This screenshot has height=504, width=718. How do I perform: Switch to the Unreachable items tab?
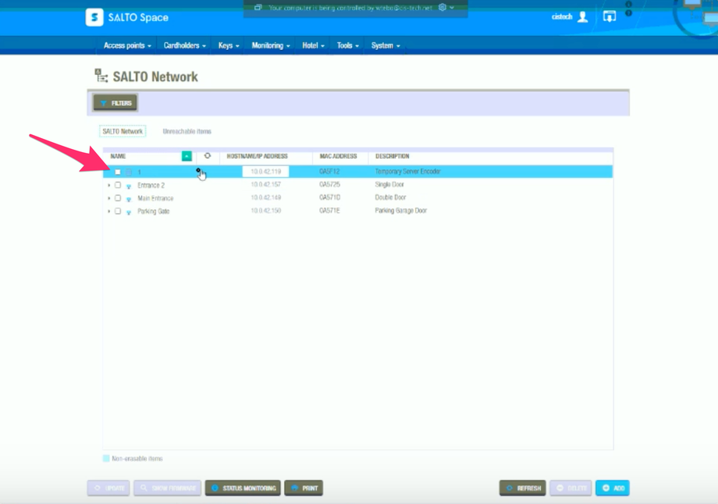tap(187, 131)
